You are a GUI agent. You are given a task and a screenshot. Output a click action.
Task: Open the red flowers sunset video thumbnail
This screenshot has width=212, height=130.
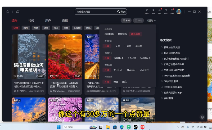click(65, 57)
